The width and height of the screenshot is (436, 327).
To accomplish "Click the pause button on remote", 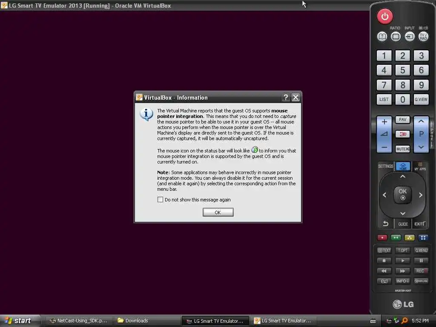I will point(421,261).
